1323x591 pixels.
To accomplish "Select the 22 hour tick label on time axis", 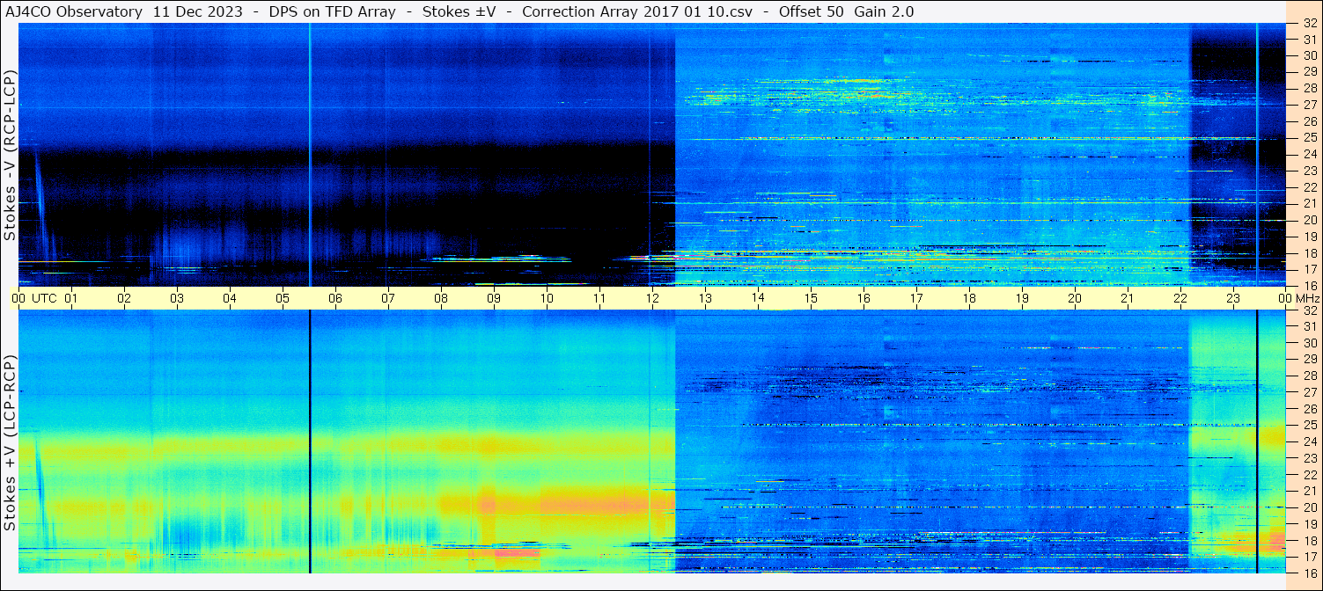I will [1180, 298].
